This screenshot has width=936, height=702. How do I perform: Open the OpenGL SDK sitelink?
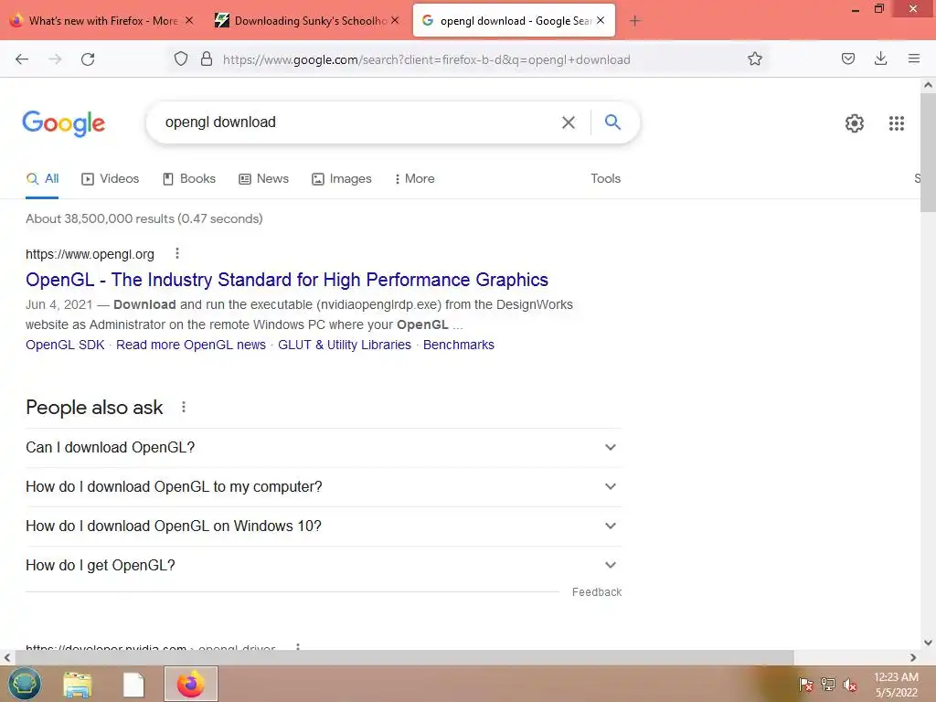click(x=65, y=345)
